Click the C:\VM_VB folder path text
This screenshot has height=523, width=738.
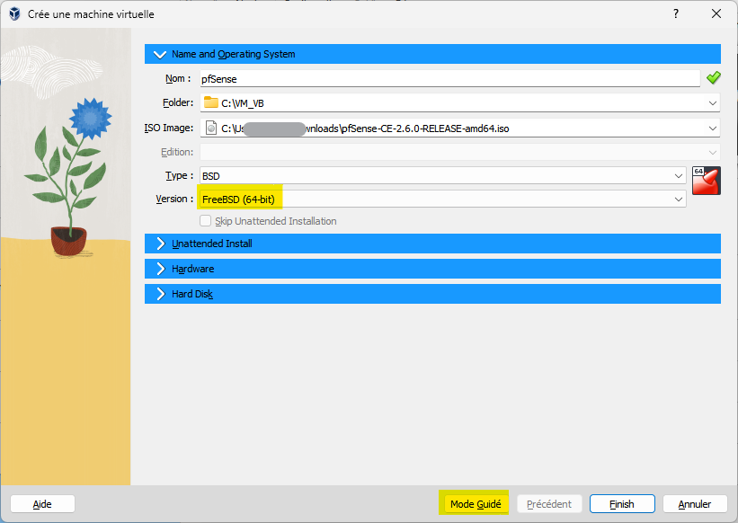coord(243,103)
